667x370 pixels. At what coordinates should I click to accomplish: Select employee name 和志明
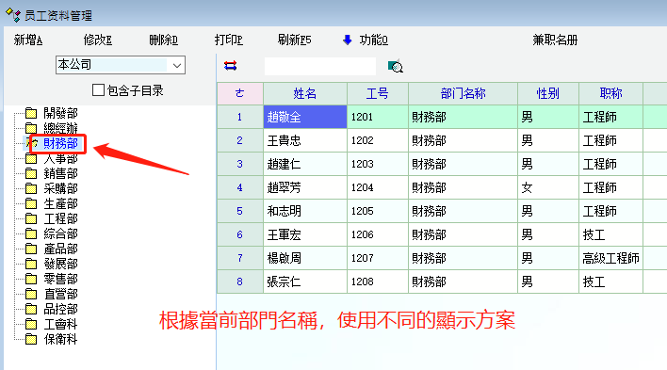tap(305, 211)
